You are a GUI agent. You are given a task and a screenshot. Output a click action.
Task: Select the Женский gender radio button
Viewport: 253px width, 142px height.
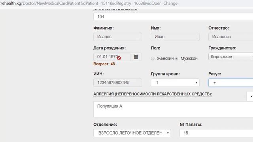click(153, 58)
